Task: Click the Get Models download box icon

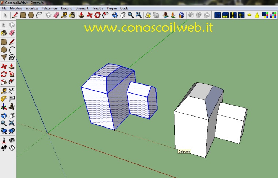Action: tap(191, 15)
